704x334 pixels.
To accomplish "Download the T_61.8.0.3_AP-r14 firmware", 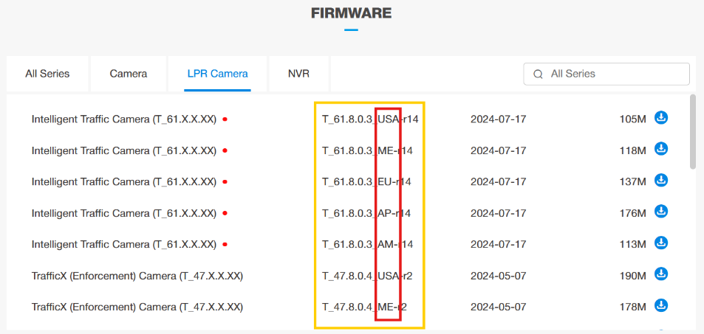I will [661, 212].
